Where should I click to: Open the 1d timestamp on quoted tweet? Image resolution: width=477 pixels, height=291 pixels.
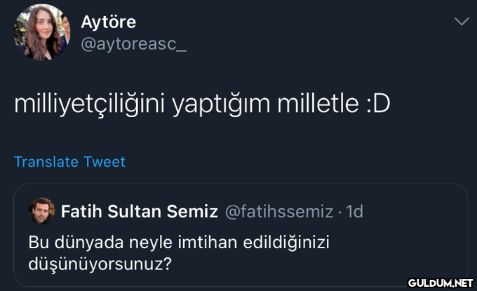[x=355, y=211]
